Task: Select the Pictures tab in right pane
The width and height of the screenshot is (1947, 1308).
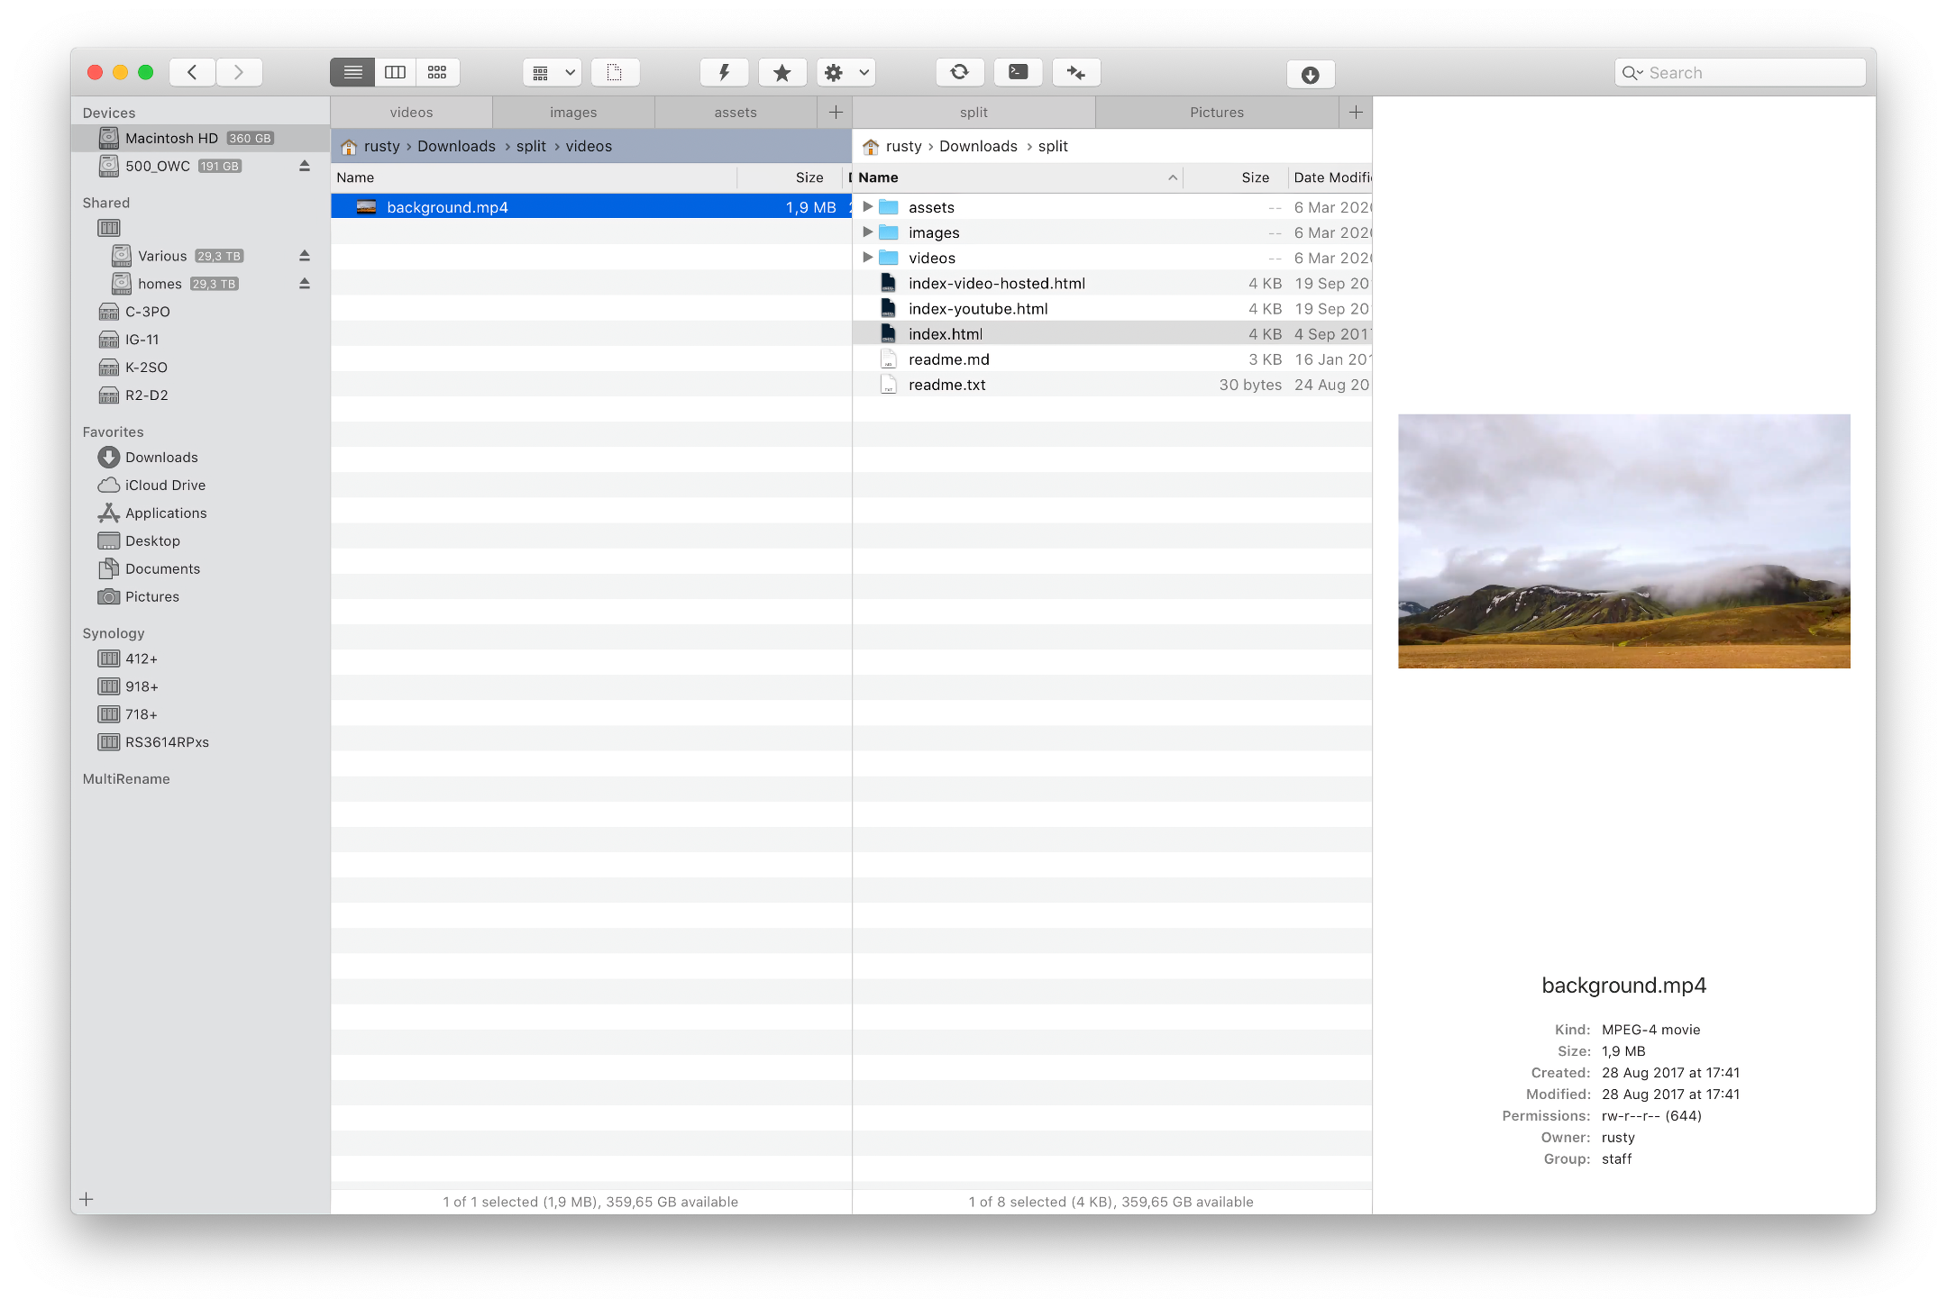Action: point(1217,113)
